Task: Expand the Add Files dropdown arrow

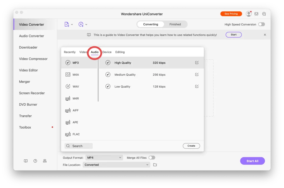Action: click(x=72, y=24)
